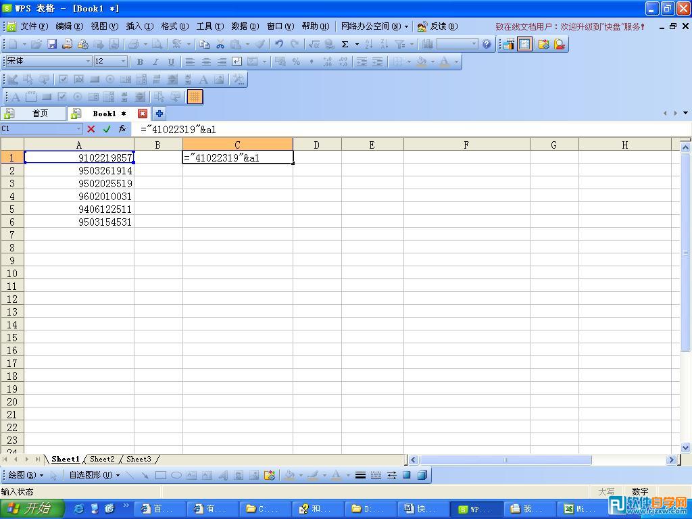Toggle Underline formatting
The image size is (692, 519).
point(171,61)
